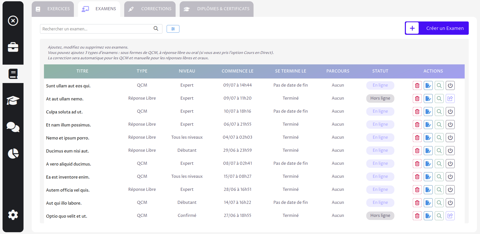Delete the exam "Ducimus eum nisi aut."
Screen dimensions: 480x234
tap(417, 150)
